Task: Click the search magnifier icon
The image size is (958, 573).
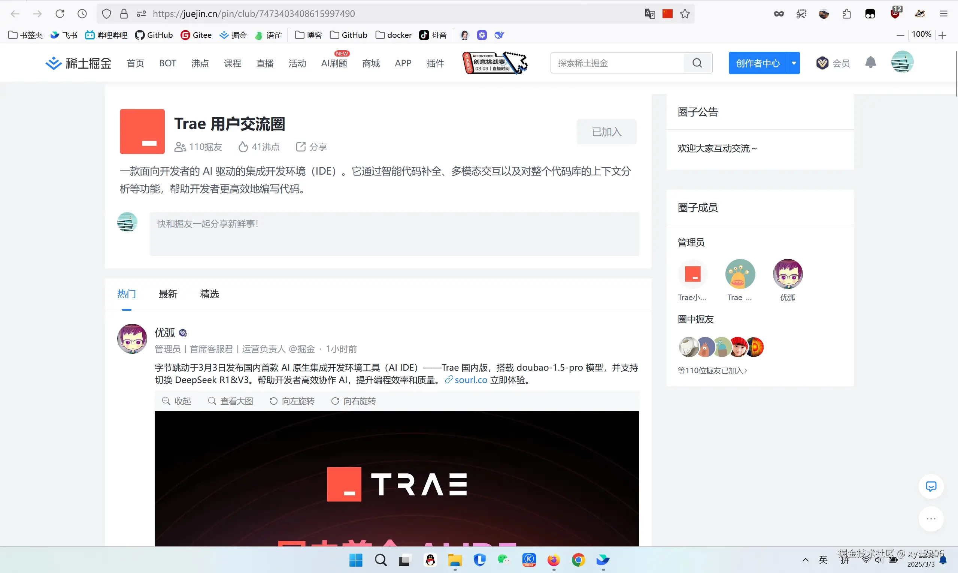Action: coord(697,63)
